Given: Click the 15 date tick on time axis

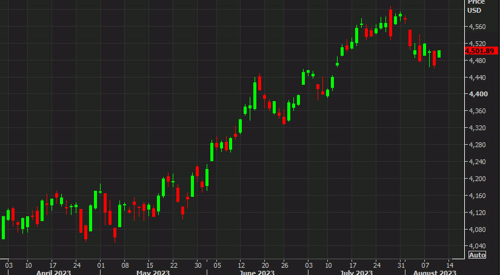Looking at the screenshot, I should coord(150,265).
